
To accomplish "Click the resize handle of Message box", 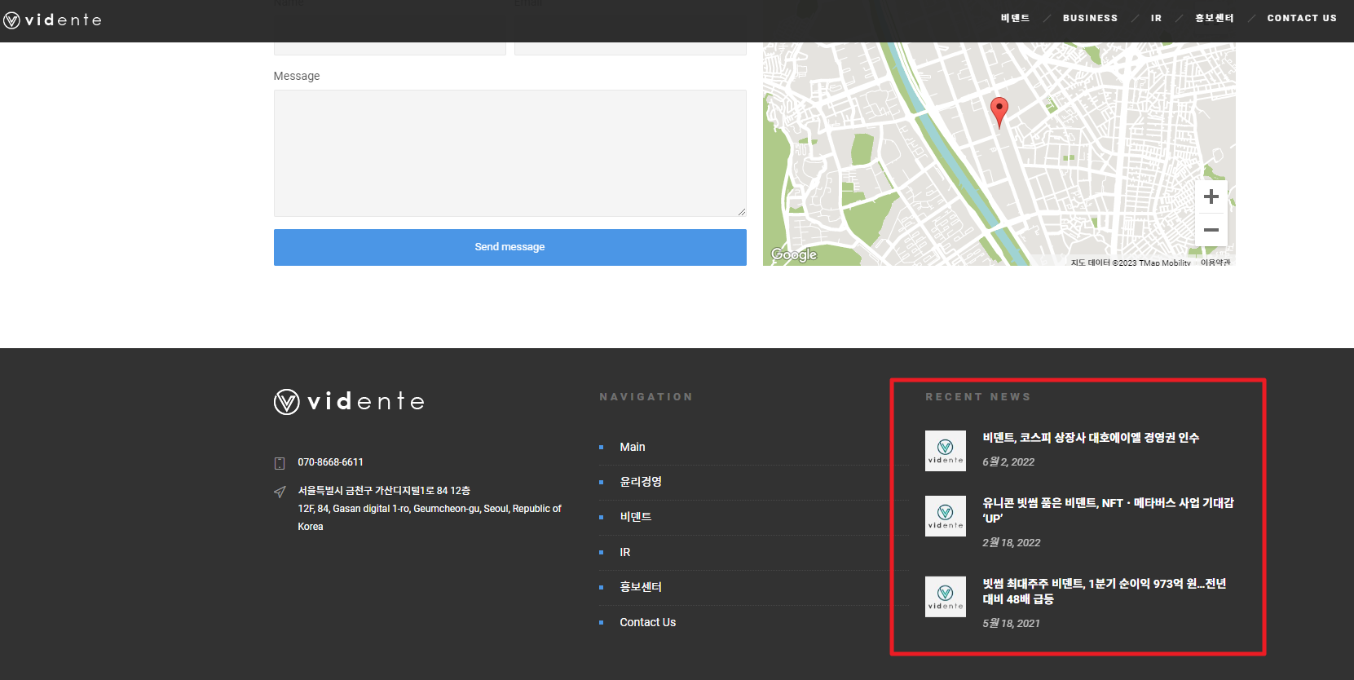I will click(742, 212).
